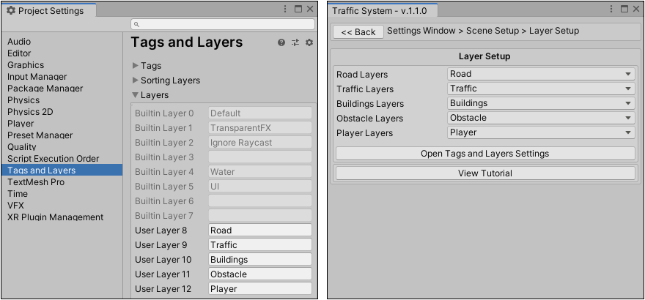Click the View Tutorial button
The width and height of the screenshot is (645, 300).
484,173
